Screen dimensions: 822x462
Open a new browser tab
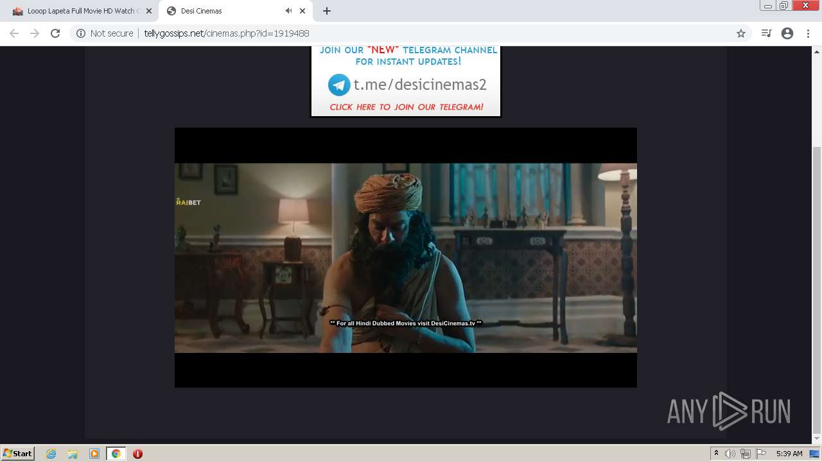(x=327, y=11)
